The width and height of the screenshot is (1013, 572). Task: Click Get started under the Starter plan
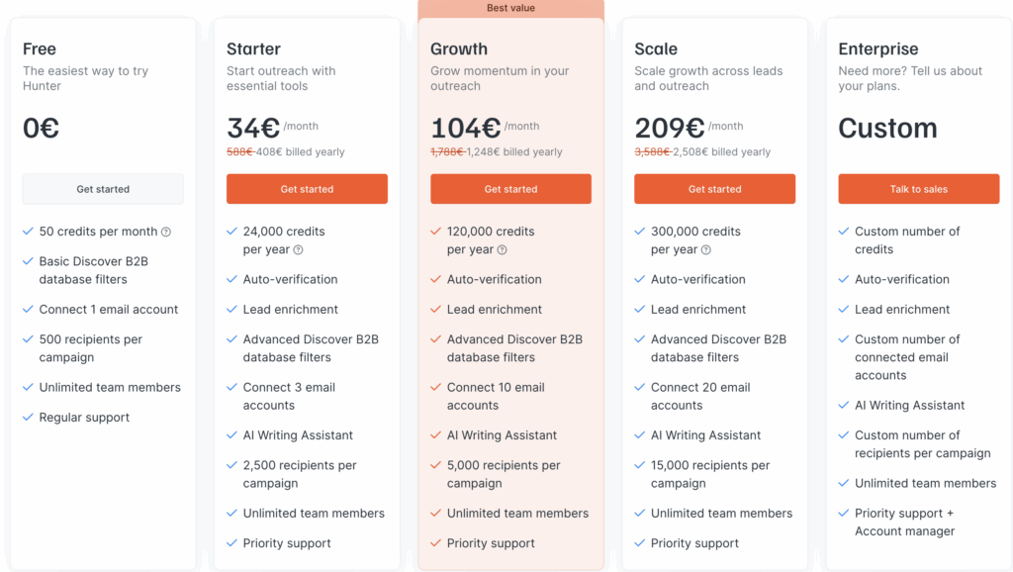pyautogui.click(x=307, y=189)
